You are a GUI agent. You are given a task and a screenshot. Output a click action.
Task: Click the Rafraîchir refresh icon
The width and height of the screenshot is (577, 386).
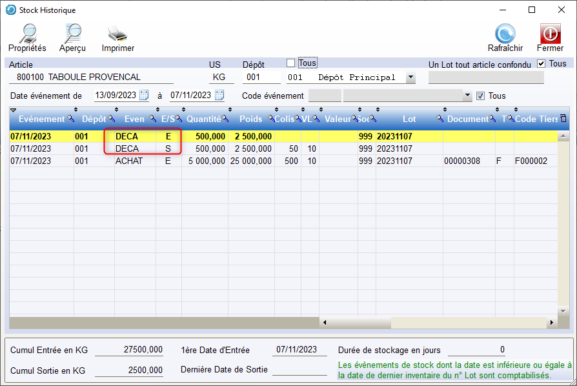point(505,34)
